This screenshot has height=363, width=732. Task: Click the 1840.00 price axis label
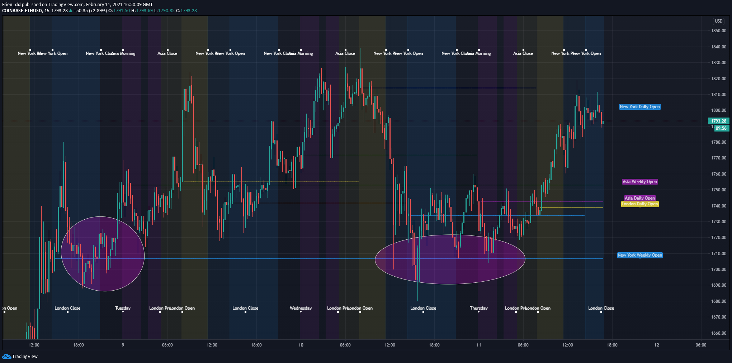pos(719,47)
